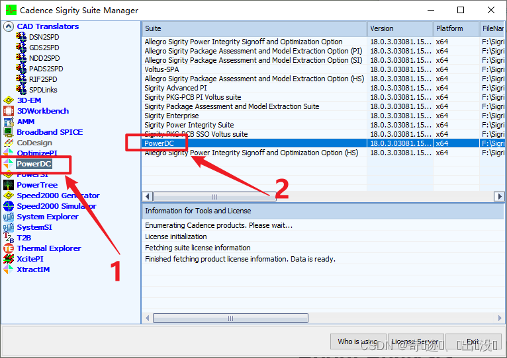
Task: Click the AMM tool icon
Action: pos(9,122)
